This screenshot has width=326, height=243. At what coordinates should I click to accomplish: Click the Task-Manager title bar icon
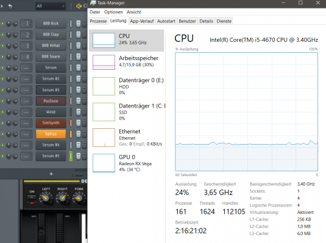(x=93, y=3)
